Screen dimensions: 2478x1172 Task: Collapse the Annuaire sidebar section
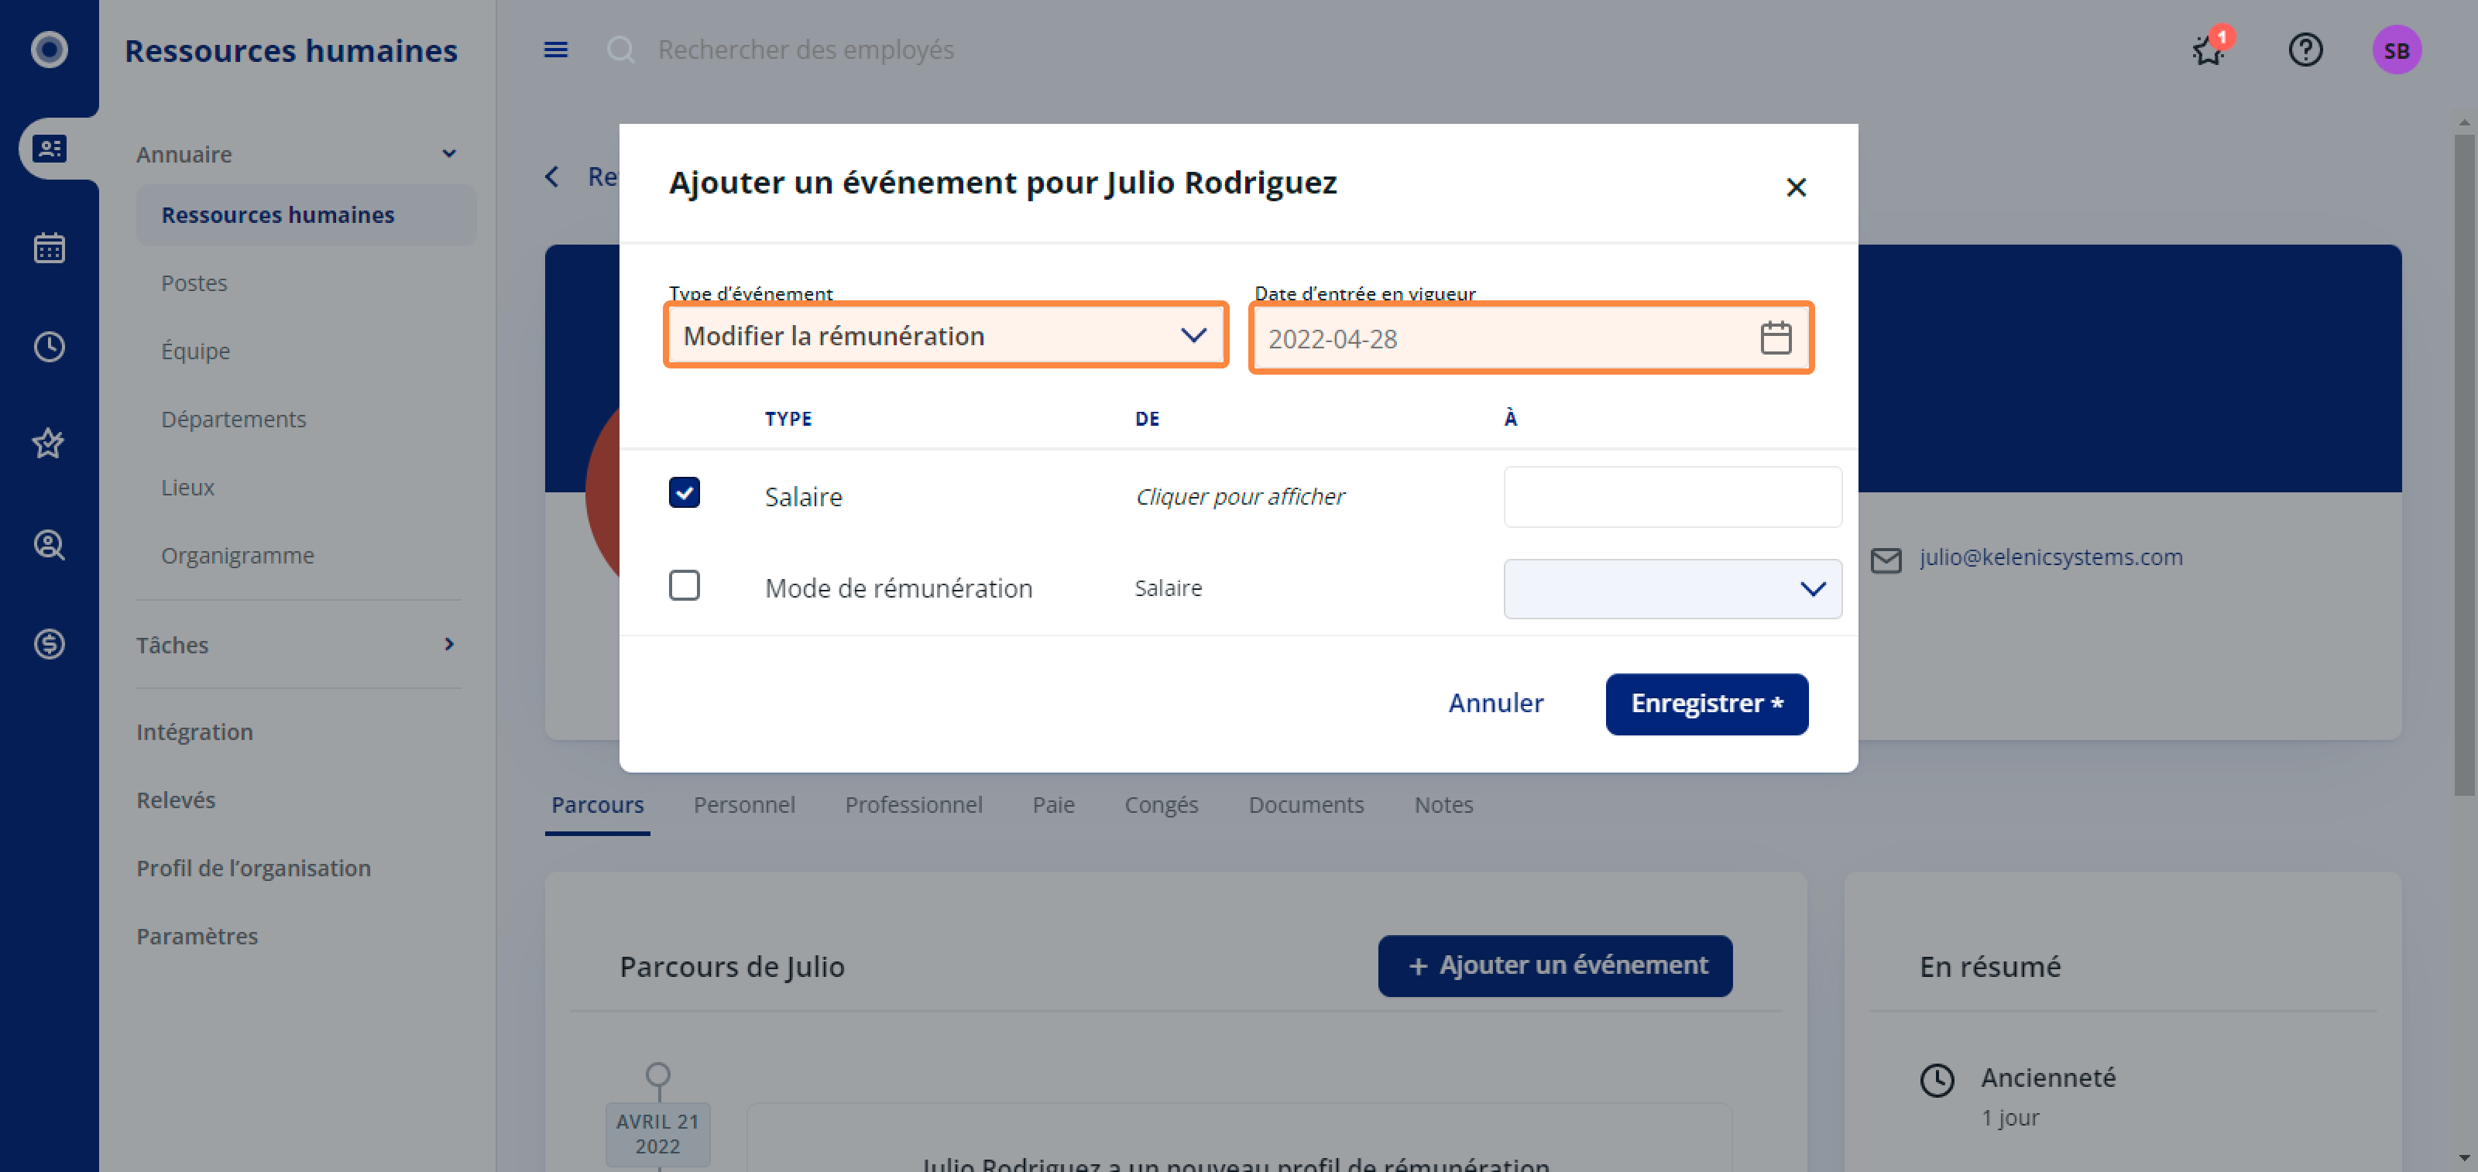point(298,154)
